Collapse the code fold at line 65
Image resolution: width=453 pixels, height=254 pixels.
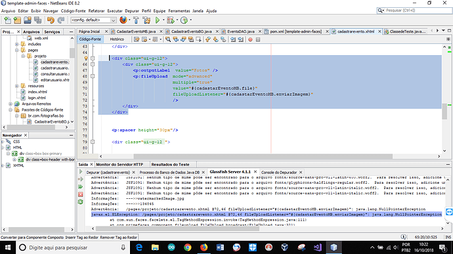tap(93, 58)
